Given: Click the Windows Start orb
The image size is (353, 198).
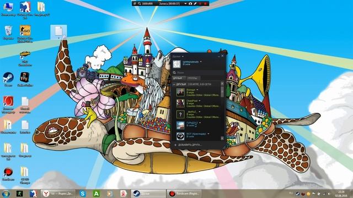Looking at the screenshot, I should coord(6,194).
